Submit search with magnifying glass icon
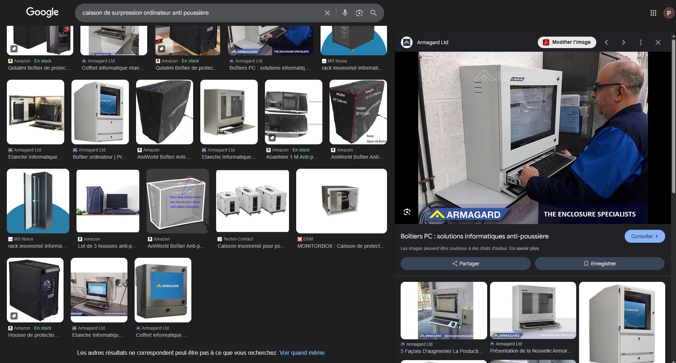Screen dimensions: 676x363 click(x=373, y=13)
